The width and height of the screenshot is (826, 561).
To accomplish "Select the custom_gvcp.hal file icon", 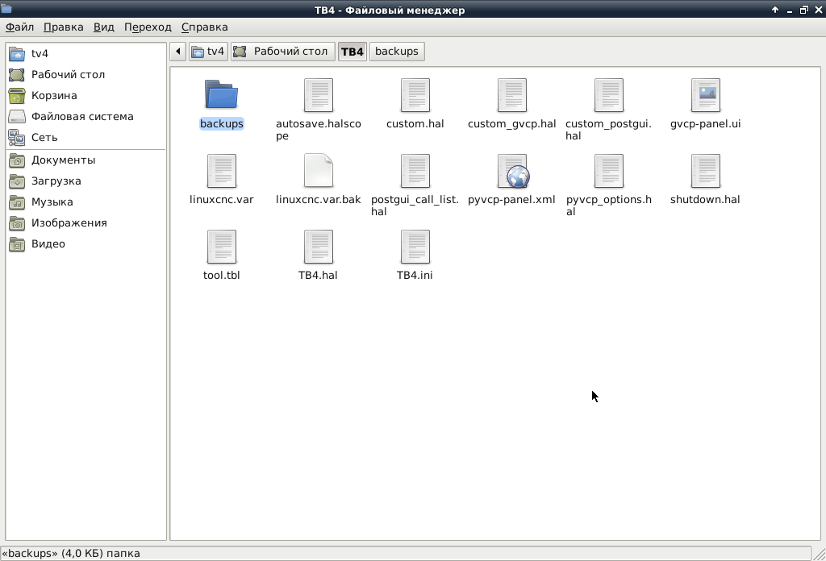I will point(512,95).
